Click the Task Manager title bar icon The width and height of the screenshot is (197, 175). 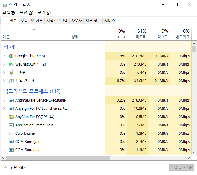[5, 5]
